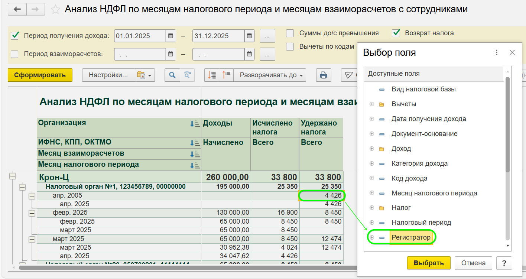Select Месяц налогового периода in field list
526x279 pixels.
click(x=434, y=193)
